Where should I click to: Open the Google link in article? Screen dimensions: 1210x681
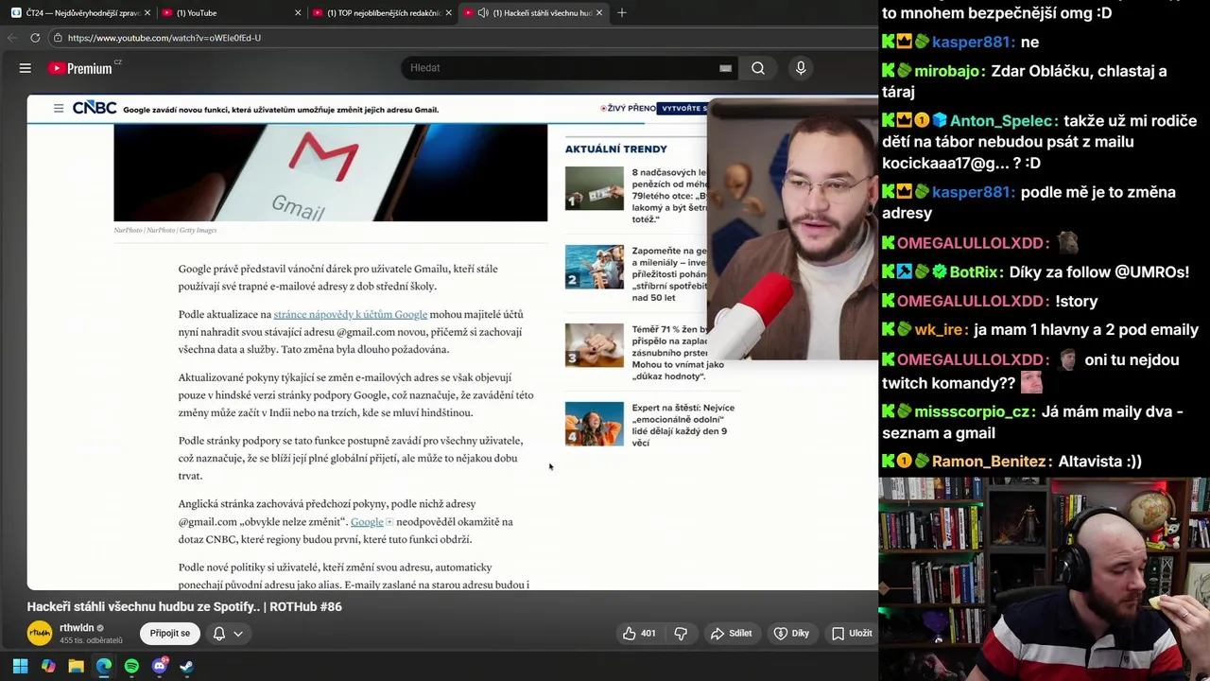pos(367,522)
